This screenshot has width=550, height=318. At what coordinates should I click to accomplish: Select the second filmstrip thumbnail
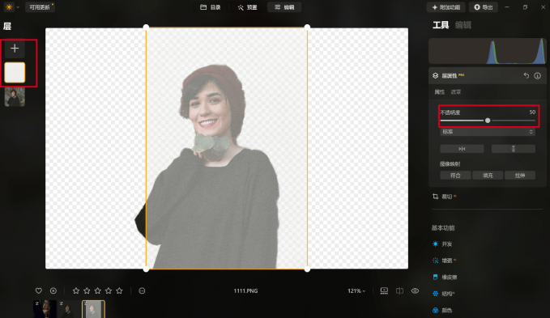point(69,309)
